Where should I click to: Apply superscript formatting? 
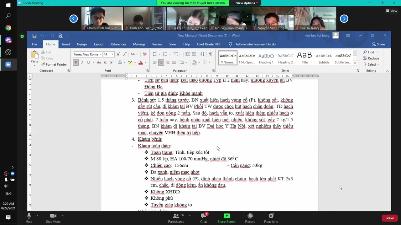(111, 62)
